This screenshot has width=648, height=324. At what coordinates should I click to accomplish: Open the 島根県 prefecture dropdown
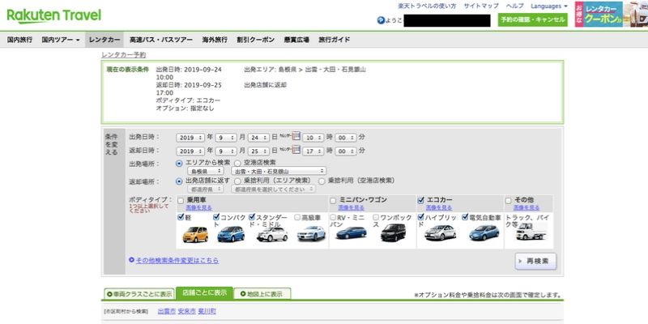[206, 171]
